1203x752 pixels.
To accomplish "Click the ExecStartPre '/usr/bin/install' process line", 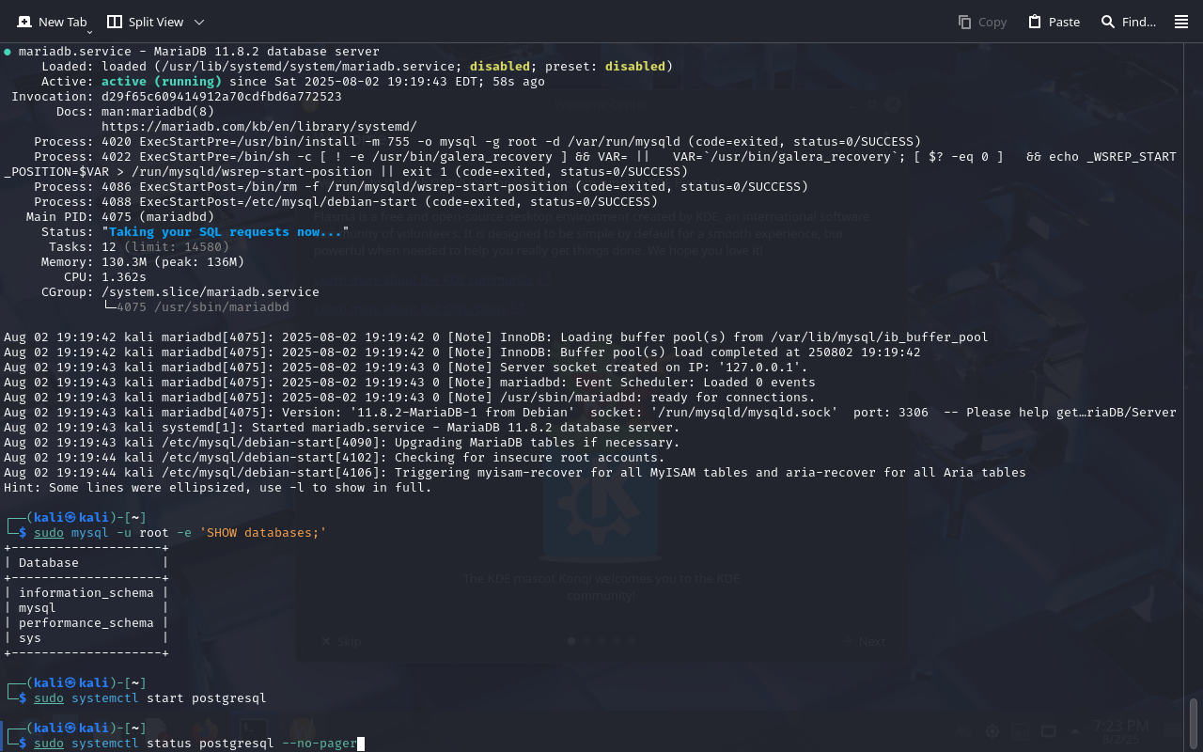I will 477,141.
